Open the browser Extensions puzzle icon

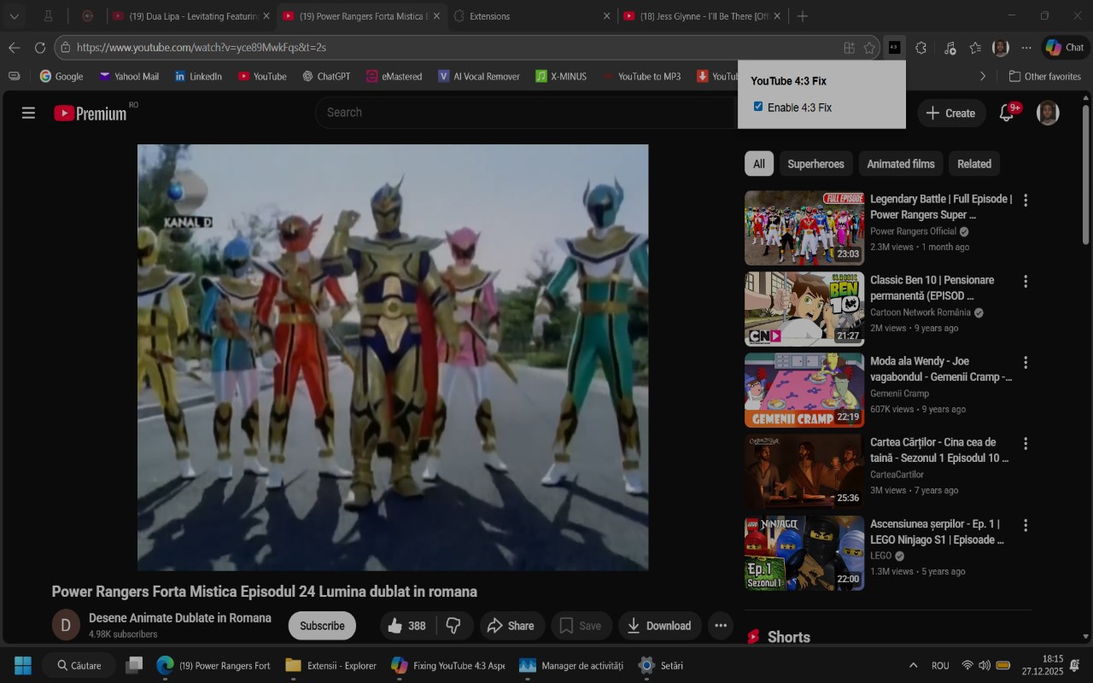[x=921, y=48]
